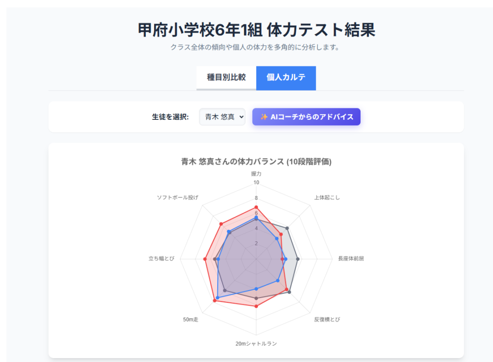Click the blue data point on the 20mシャトルラン axis

[256, 289]
